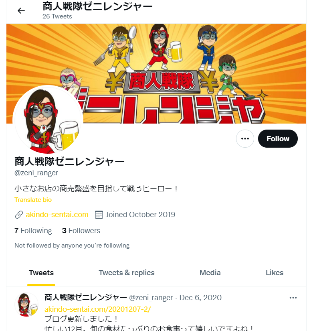Click the small avatar beside the first tweet
This screenshot has width=313, height=331.
[x=26, y=305]
